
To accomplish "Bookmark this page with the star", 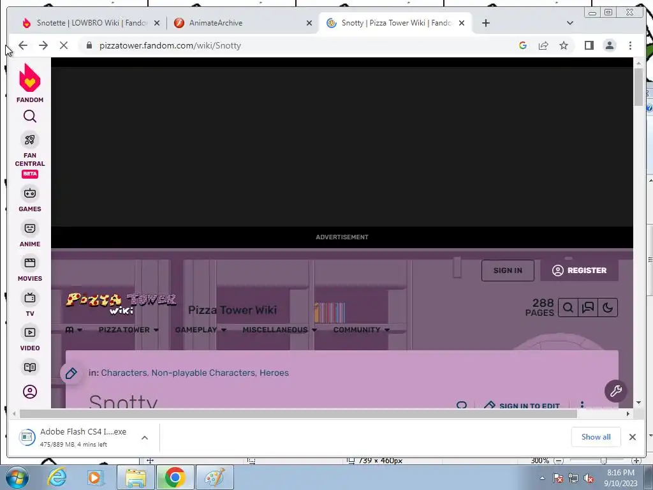I will click(x=564, y=45).
